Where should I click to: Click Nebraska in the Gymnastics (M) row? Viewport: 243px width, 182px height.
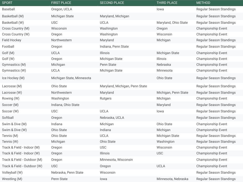[164, 64]
